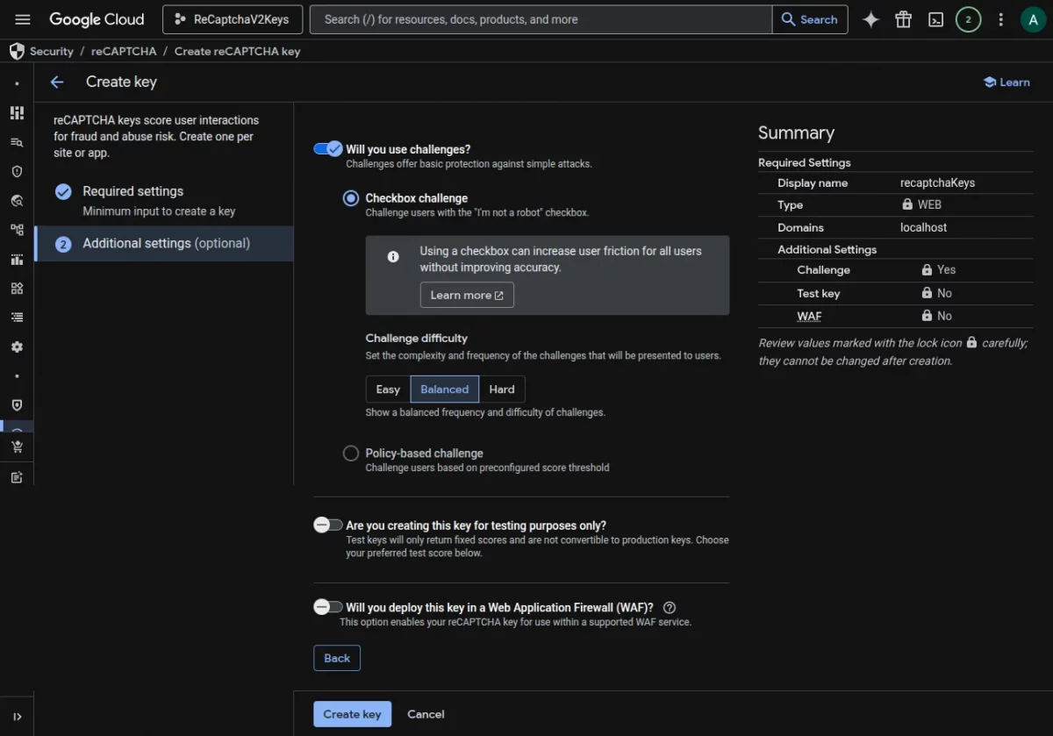Set challenge difficulty to Hard
The image size is (1053, 736).
[502, 389]
